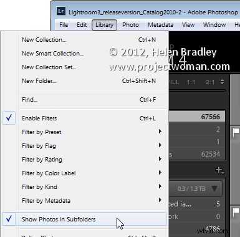Open the Metadata menu

click(x=160, y=25)
